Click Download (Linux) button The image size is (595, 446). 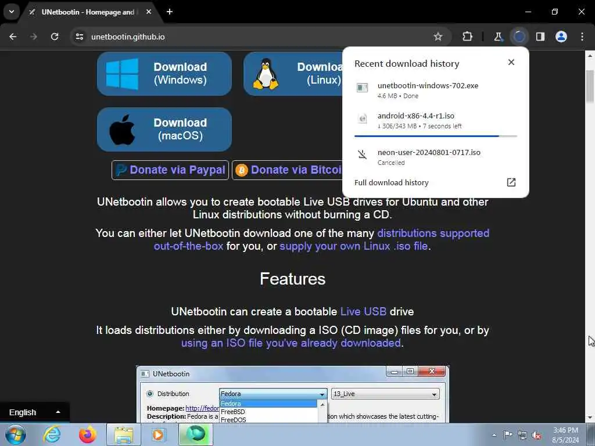pos(293,74)
